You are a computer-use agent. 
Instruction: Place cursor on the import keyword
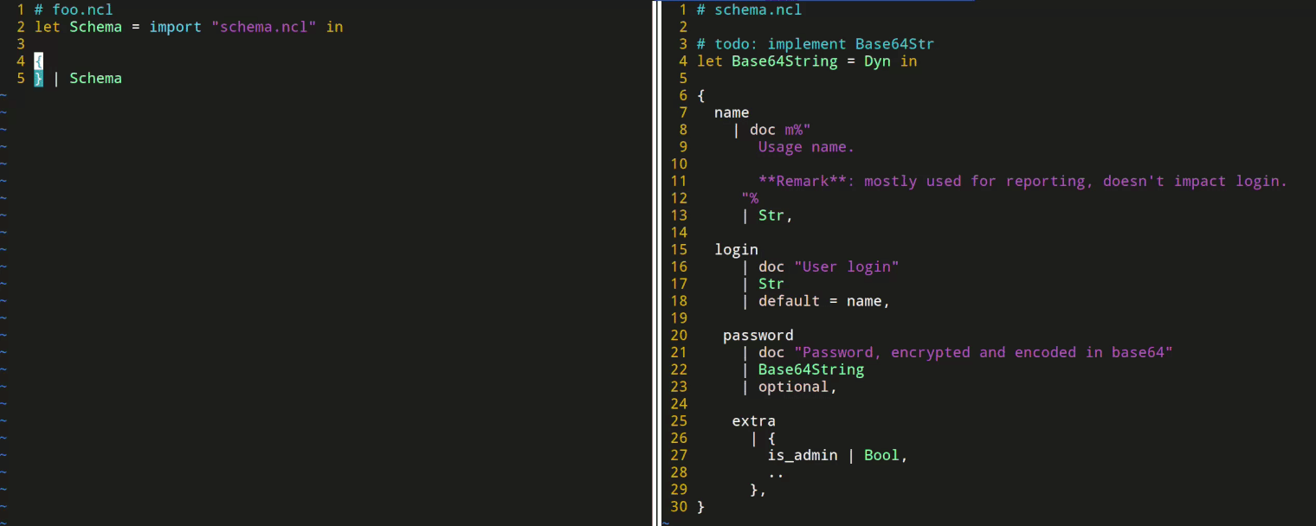point(175,27)
